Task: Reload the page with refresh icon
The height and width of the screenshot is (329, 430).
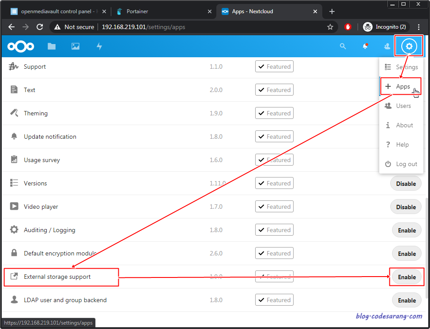Action: (40, 27)
